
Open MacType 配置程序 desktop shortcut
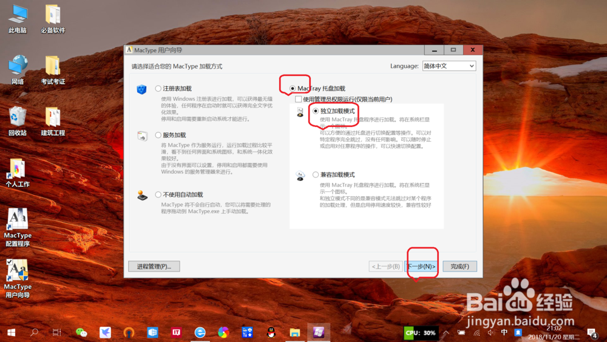coord(18,228)
